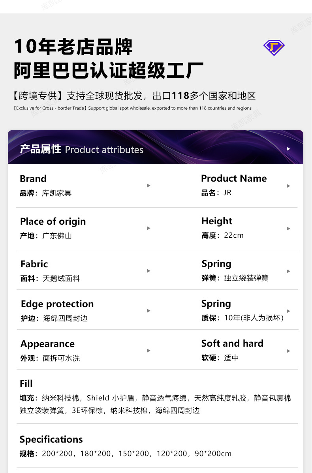Select the Specifications sizes text
Screen dimensions: 312x473
point(126,454)
